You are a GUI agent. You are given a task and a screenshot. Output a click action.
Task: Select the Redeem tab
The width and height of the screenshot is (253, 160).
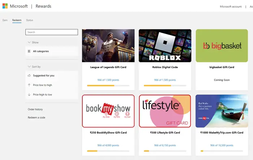pyautogui.click(x=17, y=20)
